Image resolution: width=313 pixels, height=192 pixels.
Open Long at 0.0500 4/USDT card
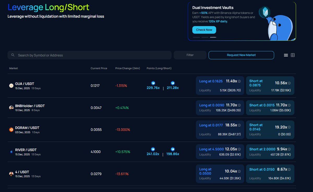click(220, 174)
